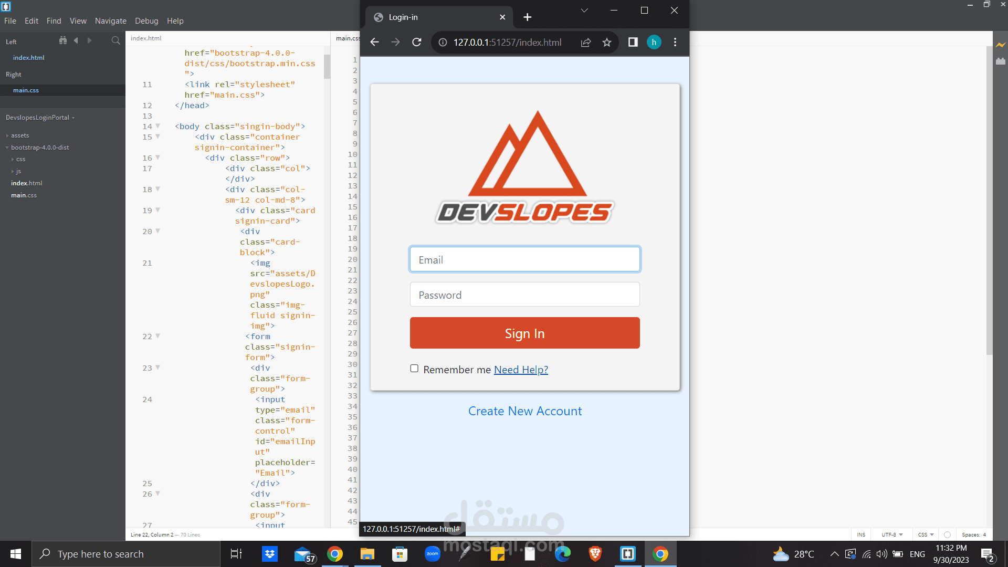Click the Live Preview lightning bolt icon
The width and height of the screenshot is (1008, 567).
(x=1000, y=45)
